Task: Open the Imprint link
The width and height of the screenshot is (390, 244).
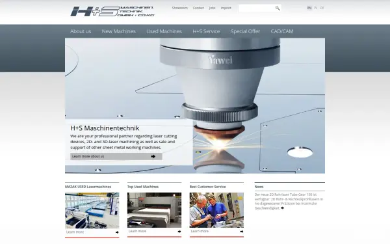Action: click(x=226, y=8)
